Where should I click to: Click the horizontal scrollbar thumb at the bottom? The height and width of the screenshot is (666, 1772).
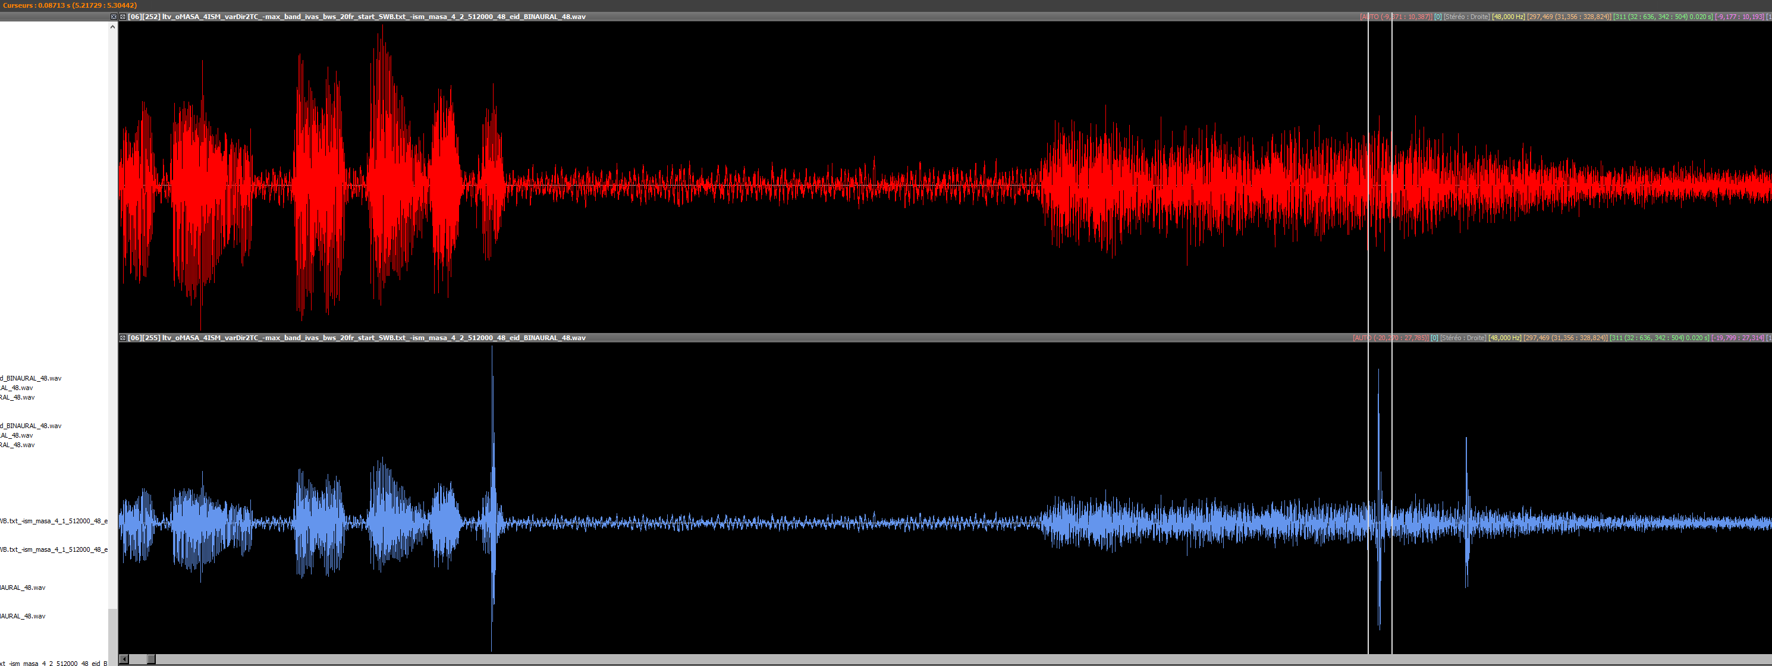click(152, 659)
